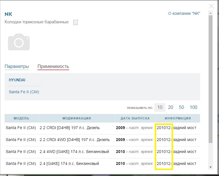
Task: Click the Модель column header
Action: click(21, 118)
